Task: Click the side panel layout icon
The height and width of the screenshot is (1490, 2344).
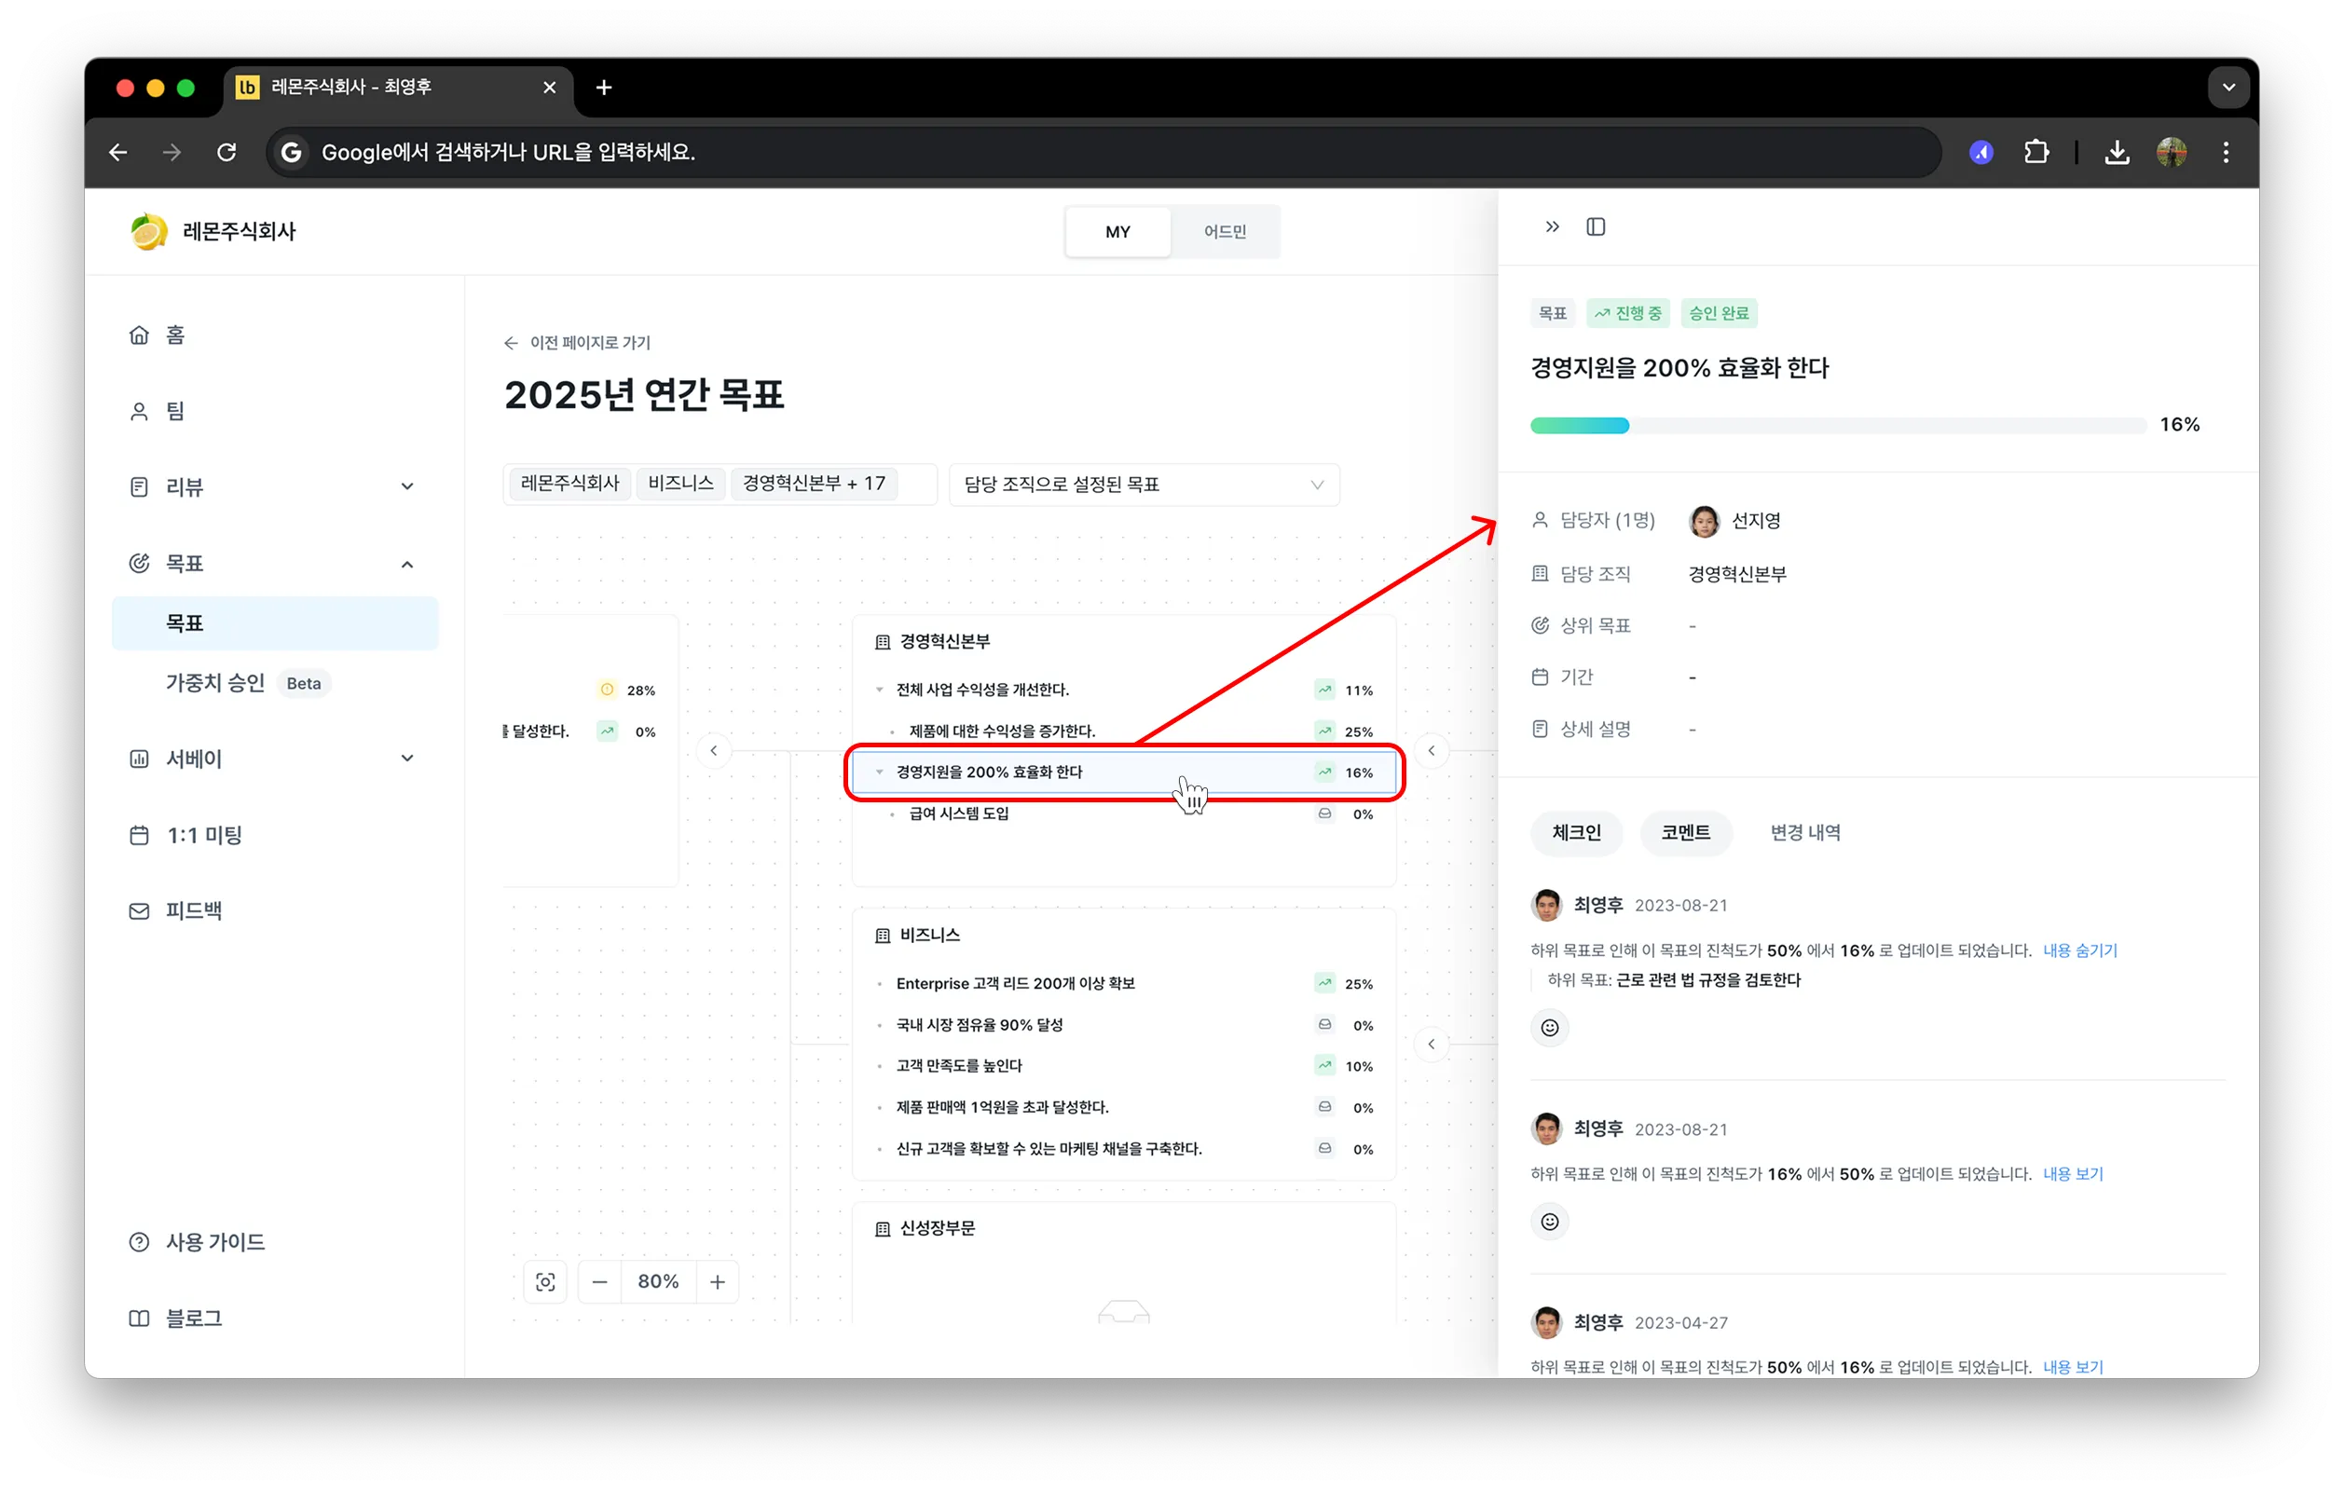Action: click(x=1596, y=226)
